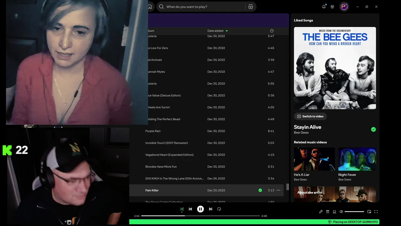Open What's New notifications bell
The height and width of the screenshot is (226, 401).
[x=324, y=7]
